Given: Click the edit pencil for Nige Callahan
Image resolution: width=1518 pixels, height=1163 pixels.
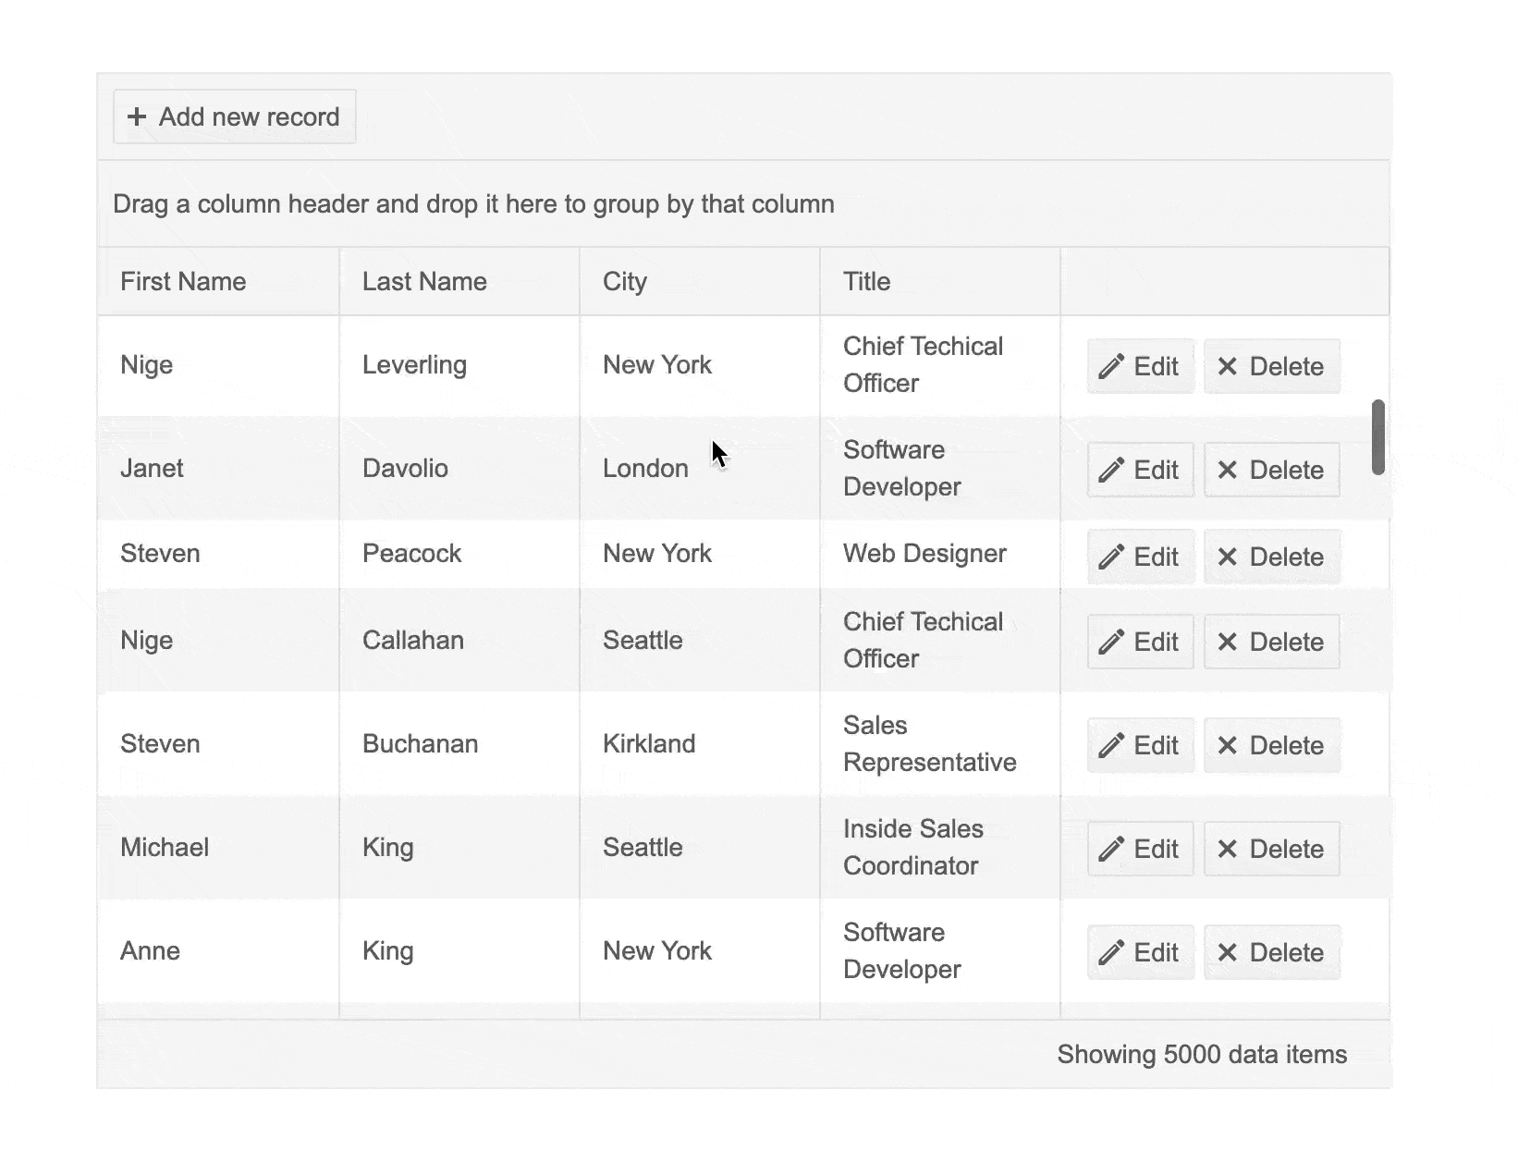Looking at the screenshot, I should (1112, 642).
